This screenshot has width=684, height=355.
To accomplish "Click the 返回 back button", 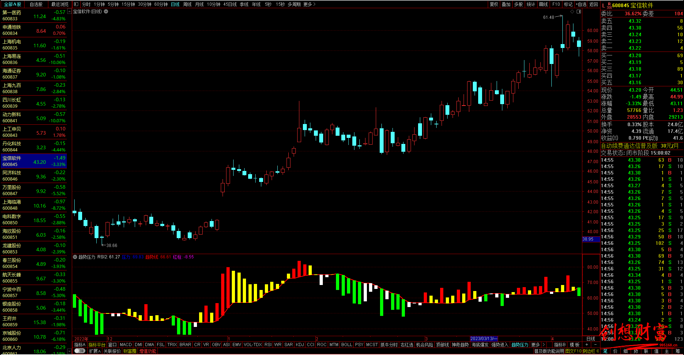I will (594, 4).
